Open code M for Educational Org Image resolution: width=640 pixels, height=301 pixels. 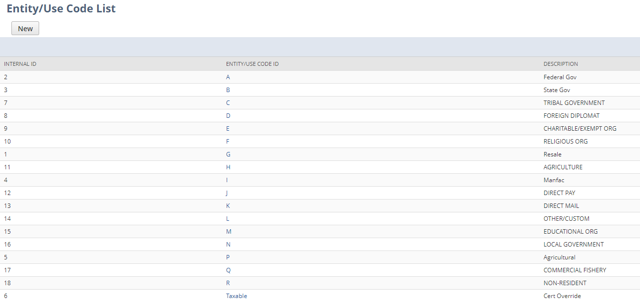click(x=228, y=231)
